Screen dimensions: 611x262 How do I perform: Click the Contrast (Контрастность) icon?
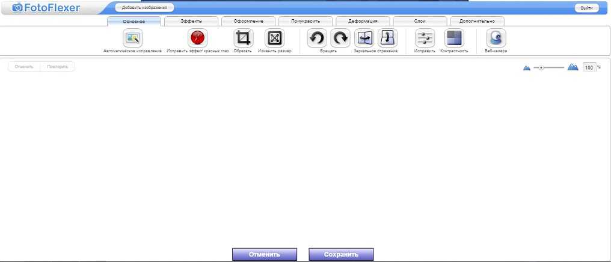(454, 38)
